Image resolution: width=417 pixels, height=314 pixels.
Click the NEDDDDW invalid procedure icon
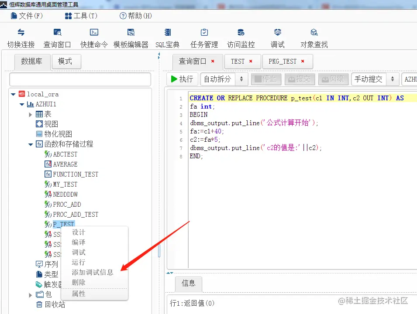(48, 194)
